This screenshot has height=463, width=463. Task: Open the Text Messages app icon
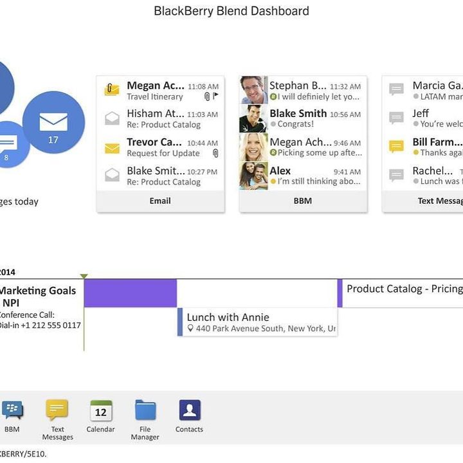pos(57,410)
